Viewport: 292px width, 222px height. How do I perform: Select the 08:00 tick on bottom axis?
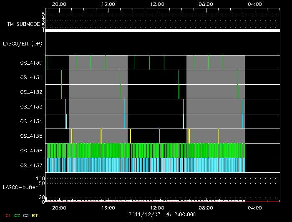206,207
